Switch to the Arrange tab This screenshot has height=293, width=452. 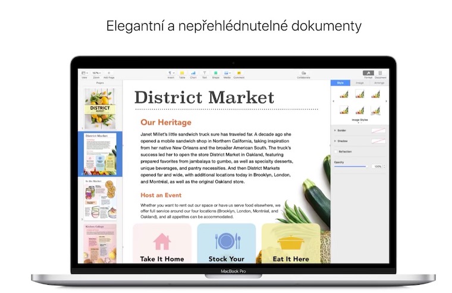click(x=379, y=83)
